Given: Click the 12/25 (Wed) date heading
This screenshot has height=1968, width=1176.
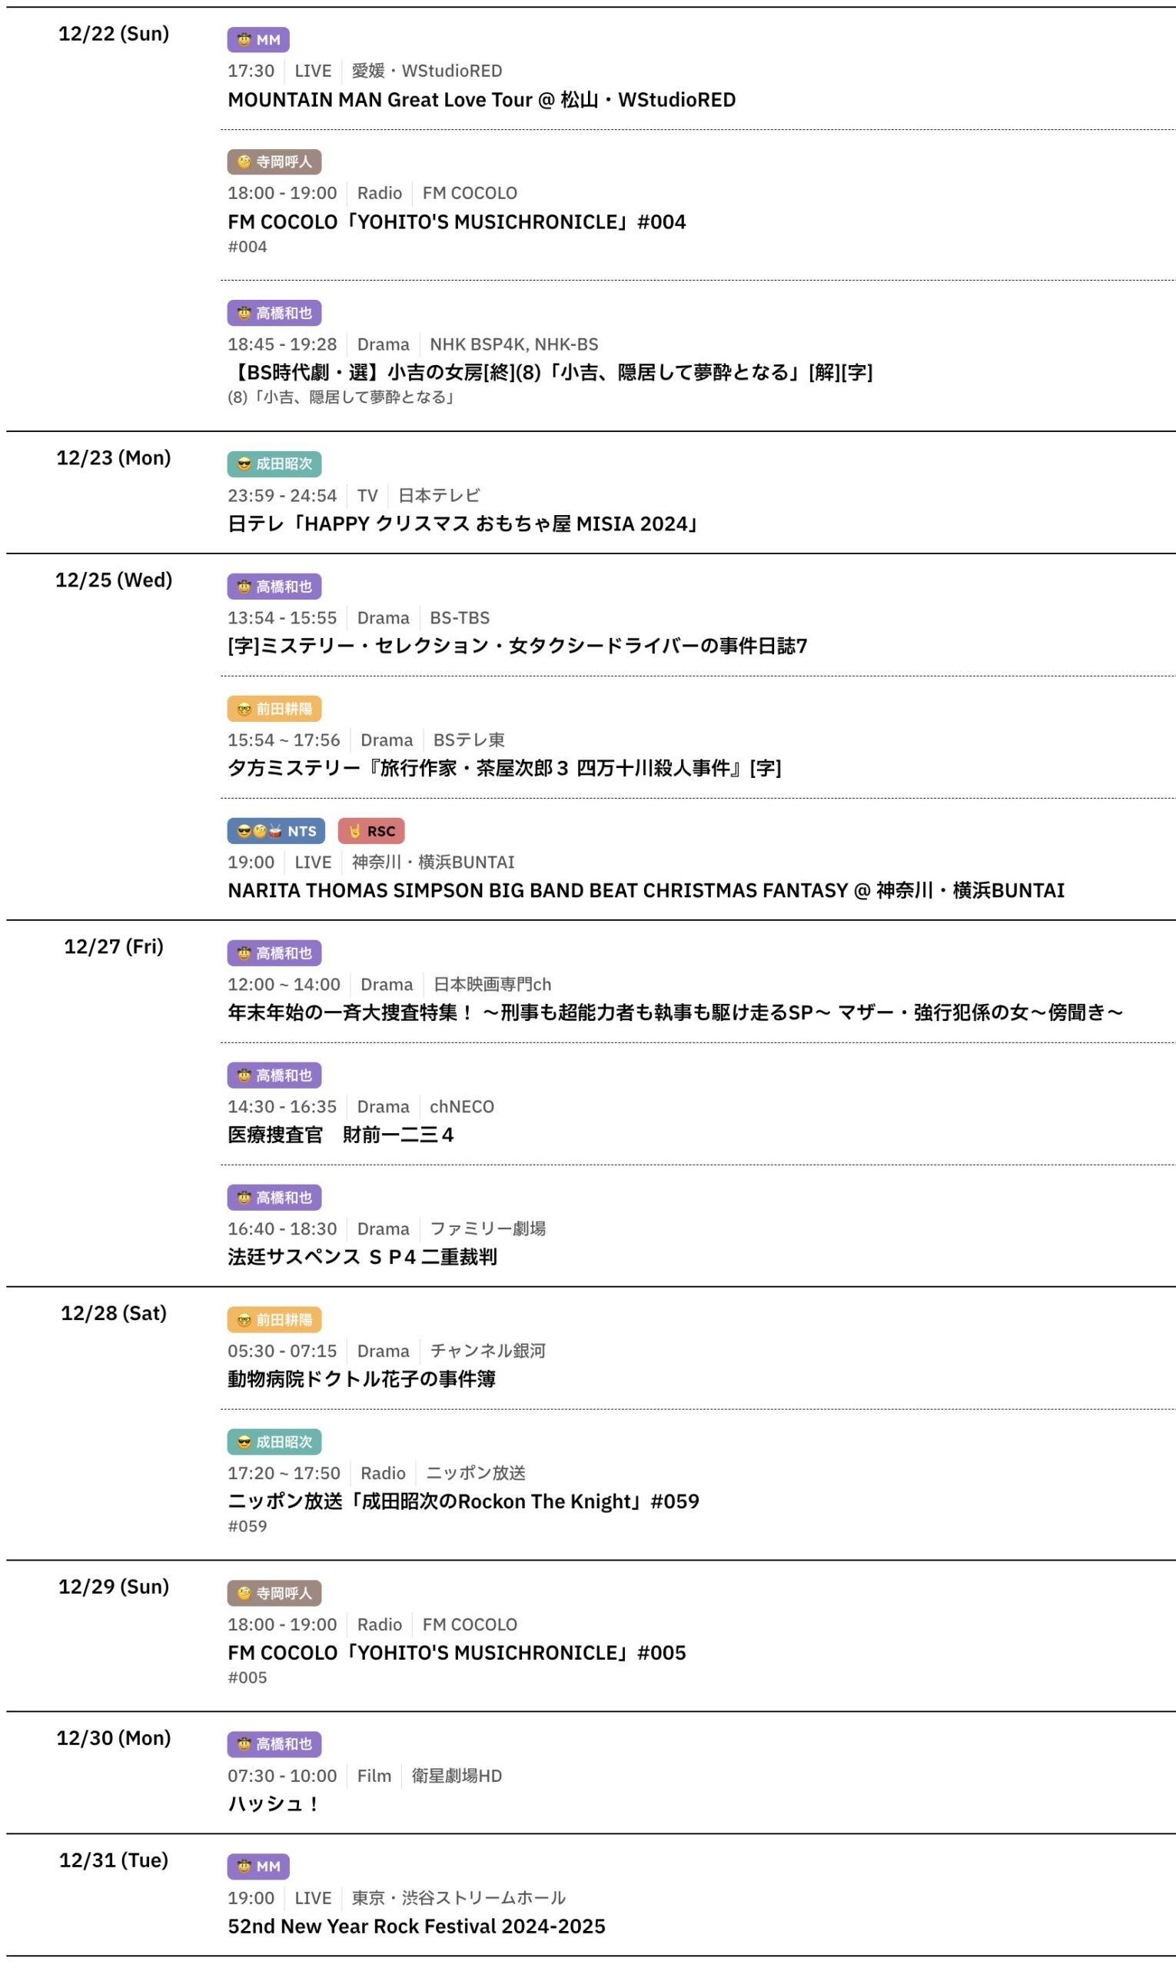Looking at the screenshot, I should (113, 580).
